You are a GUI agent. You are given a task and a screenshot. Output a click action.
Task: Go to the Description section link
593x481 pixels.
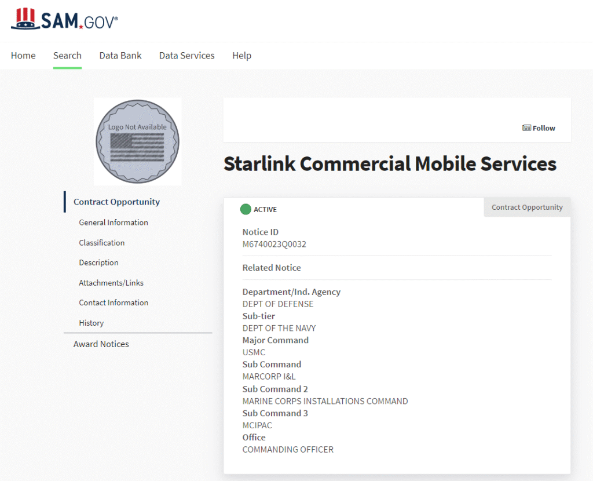pyautogui.click(x=98, y=263)
